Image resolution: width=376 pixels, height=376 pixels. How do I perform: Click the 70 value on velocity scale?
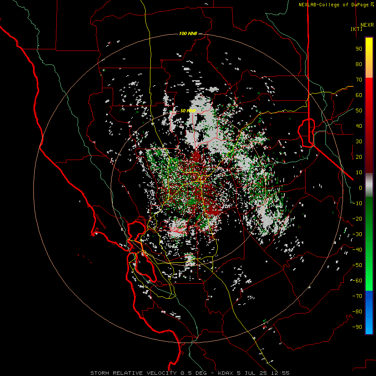click(359, 80)
